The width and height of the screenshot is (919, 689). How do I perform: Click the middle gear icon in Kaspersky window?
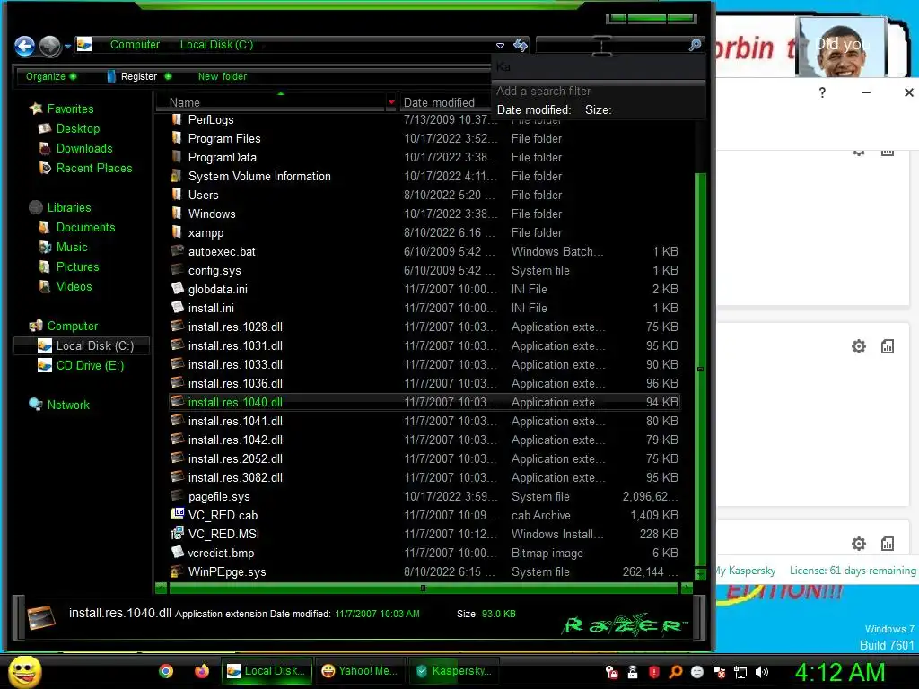pos(859,346)
